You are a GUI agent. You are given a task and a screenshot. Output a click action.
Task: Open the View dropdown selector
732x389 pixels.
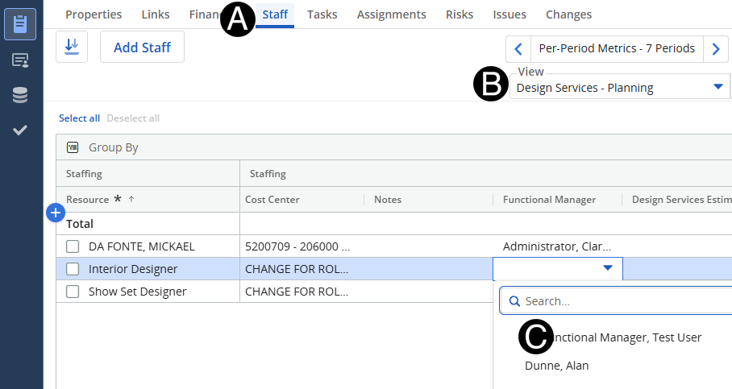[619, 87]
